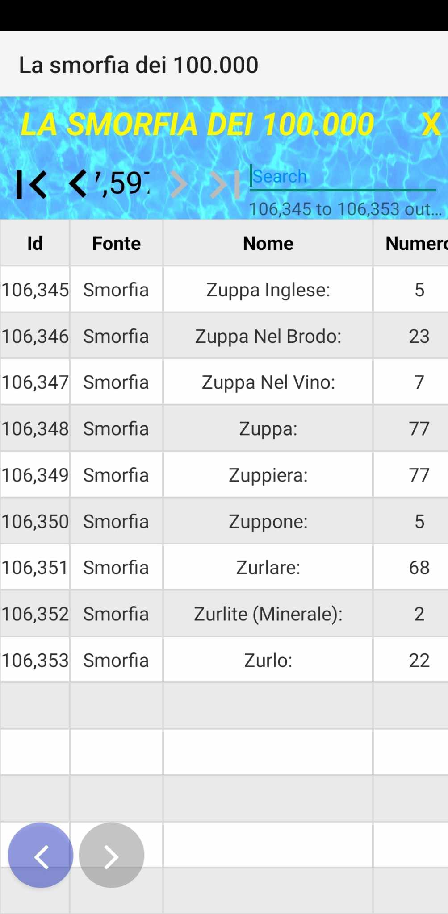The width and height of the screenshot is (448, 914).
Task: Tap the gray floating forward button
Action: [112, 855]
